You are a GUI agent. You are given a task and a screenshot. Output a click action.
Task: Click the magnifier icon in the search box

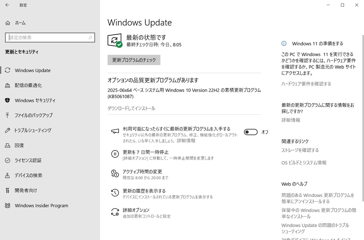pos(90,38)
